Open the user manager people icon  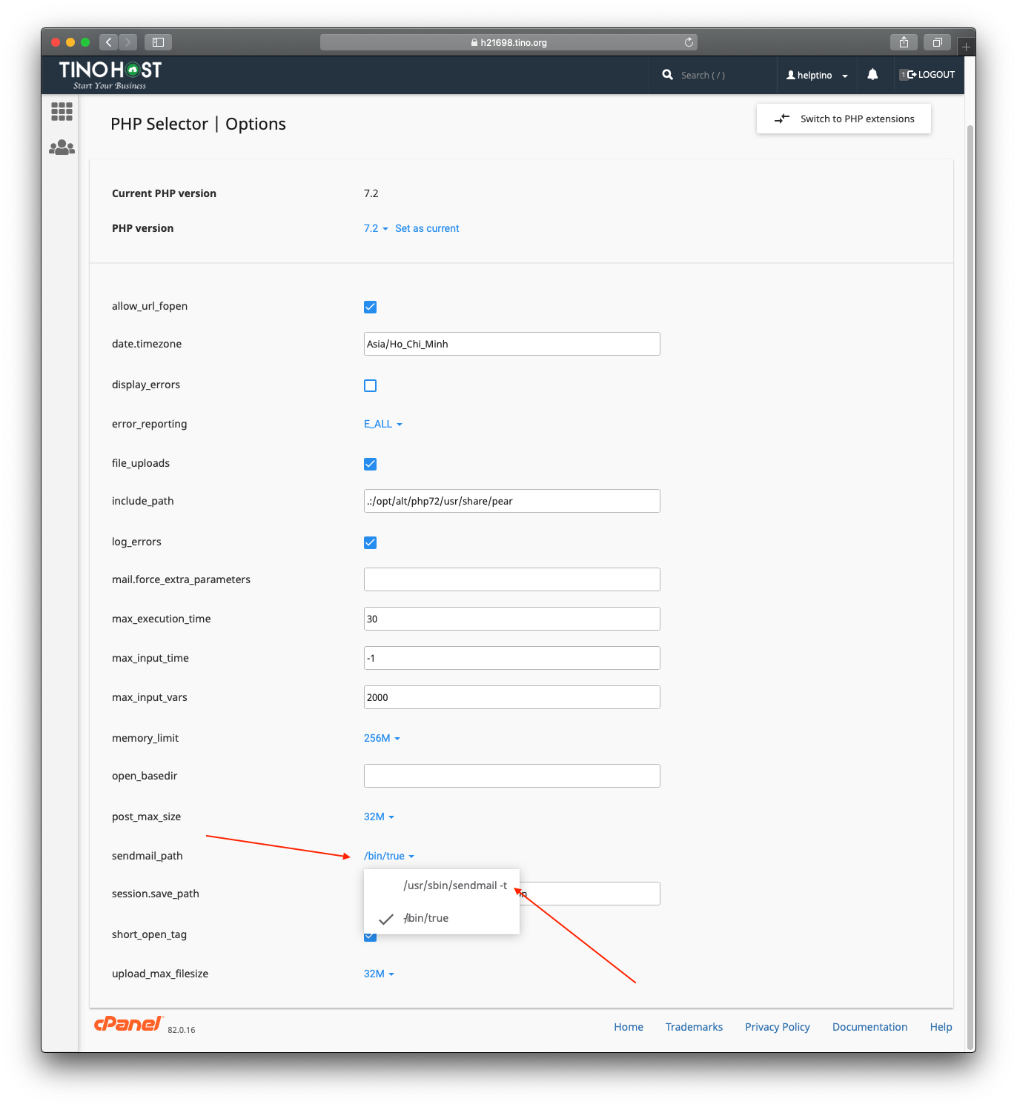coord(62,147)
